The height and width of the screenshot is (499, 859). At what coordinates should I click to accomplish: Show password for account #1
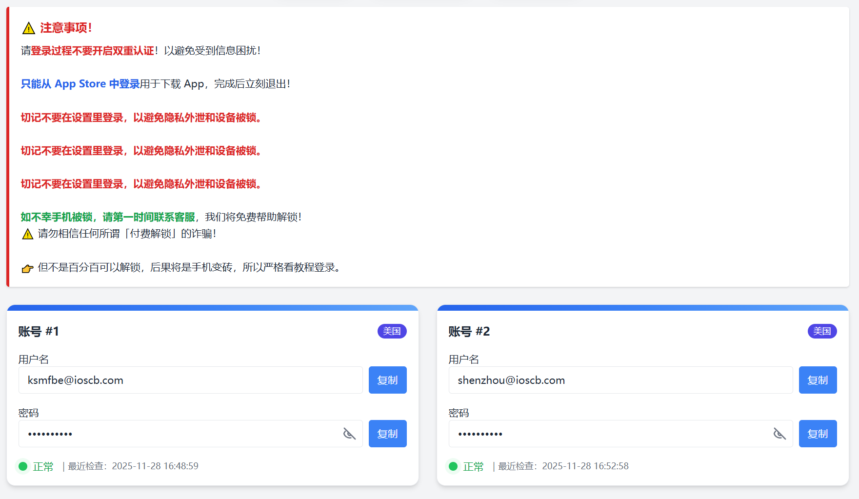pyautogui.click(x=349, y=434)
